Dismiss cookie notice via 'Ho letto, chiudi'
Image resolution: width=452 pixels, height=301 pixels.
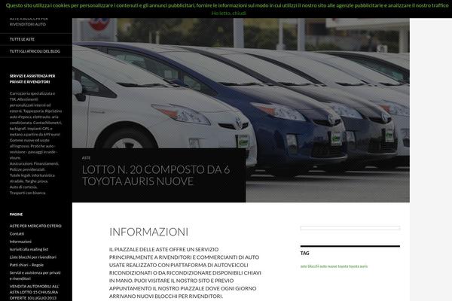(228, 13)
